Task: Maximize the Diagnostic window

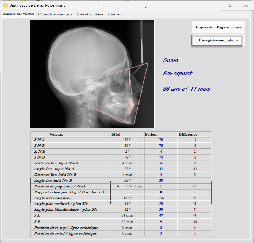Action: (x=231, y=5)
